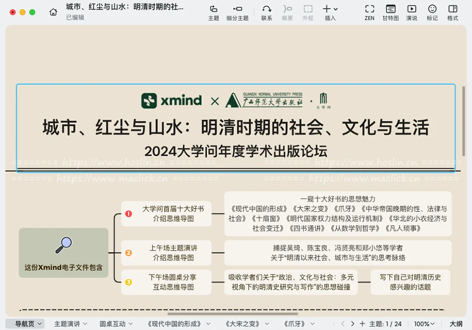This screenshot has height=330, width=472.
Task: Click the 外框 boundary icon
Action: point(308,13)
